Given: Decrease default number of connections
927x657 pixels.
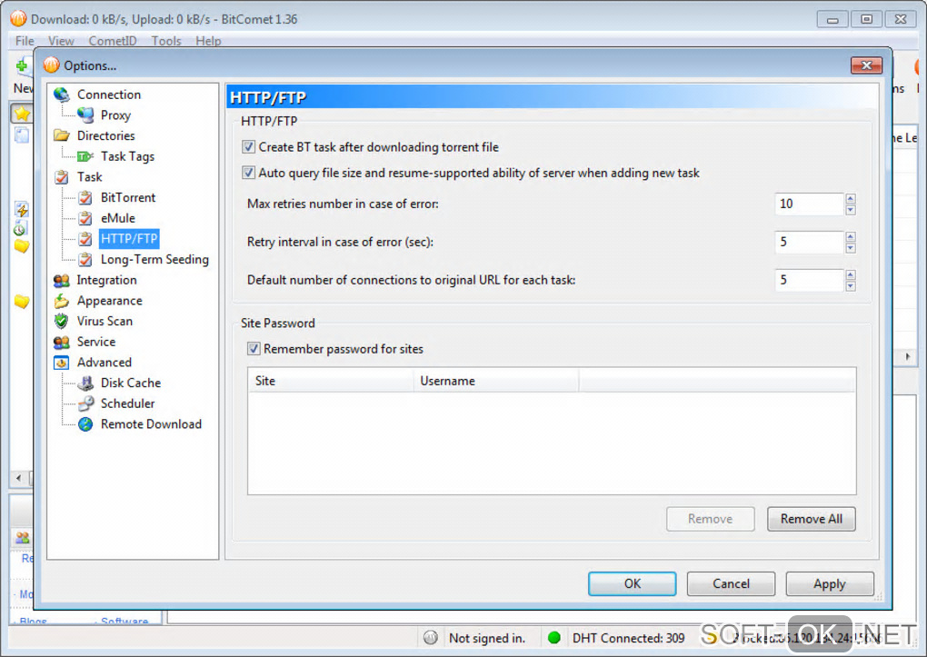Looking at the screenshot, I should point(850,286).
